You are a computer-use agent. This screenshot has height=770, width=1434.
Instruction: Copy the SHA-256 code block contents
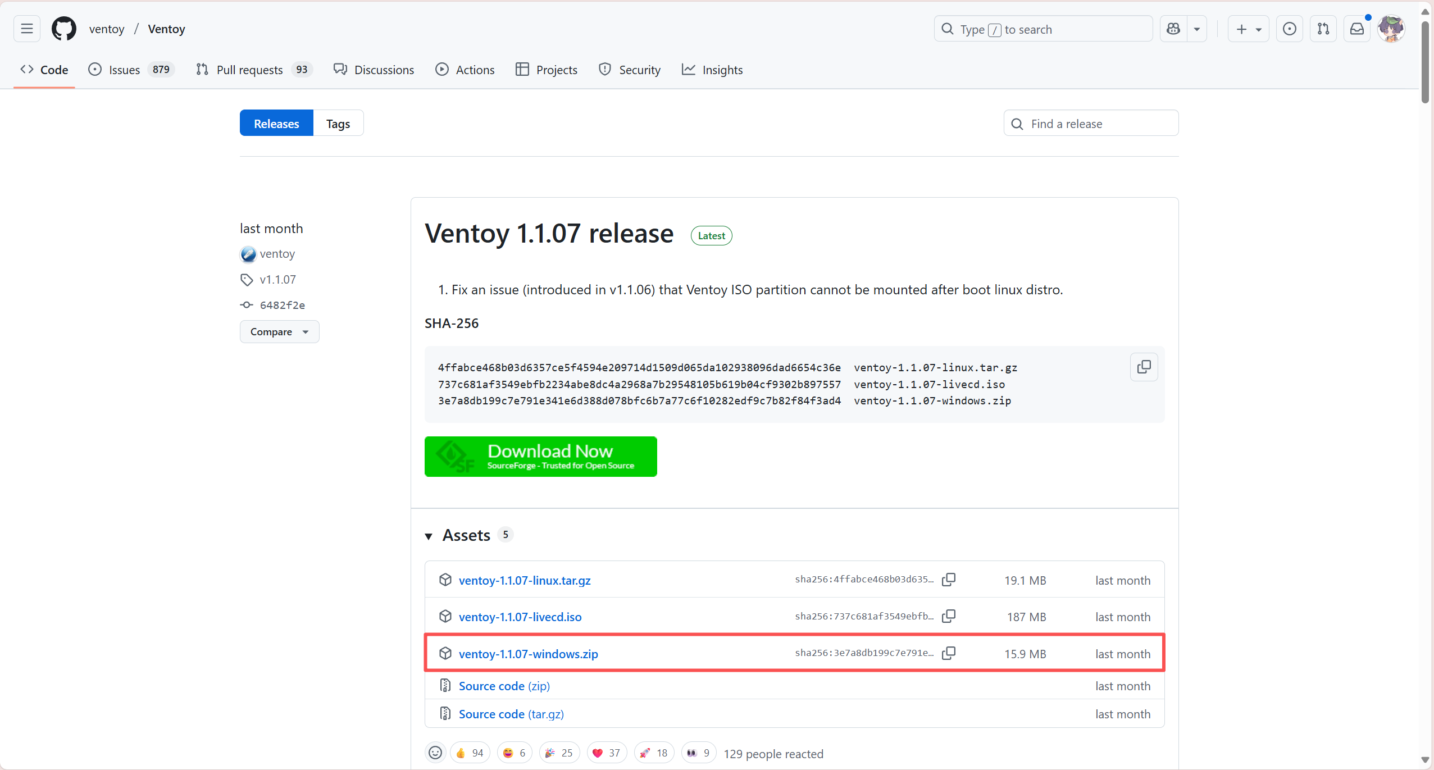coord(1144,367)
